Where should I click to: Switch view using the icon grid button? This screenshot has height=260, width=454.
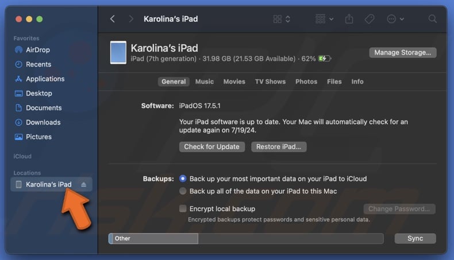point(278,19)
